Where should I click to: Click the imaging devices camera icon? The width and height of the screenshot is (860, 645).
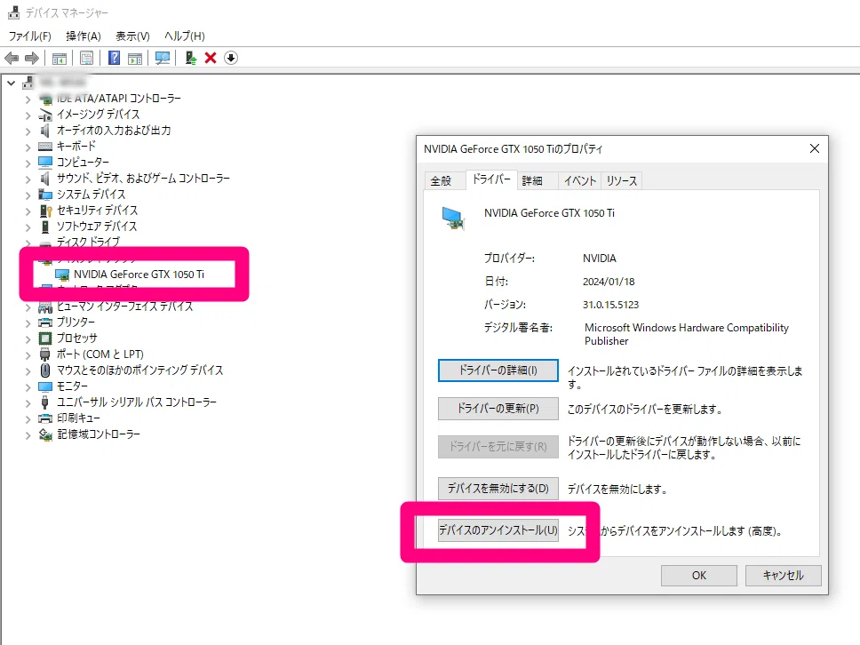[x=45, y=115]
